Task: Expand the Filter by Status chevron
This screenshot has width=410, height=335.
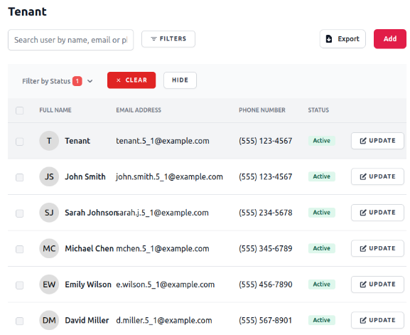Action: point(90,81)
